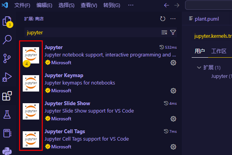Open the Jupyter Cell Tags extension title
The height and width of the screenshot is (155, 232).
point(65,131)
